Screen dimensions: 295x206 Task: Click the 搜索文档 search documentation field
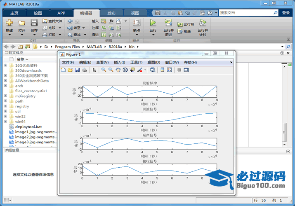tap(246, 13)
